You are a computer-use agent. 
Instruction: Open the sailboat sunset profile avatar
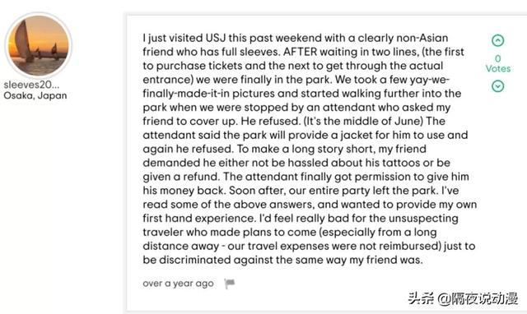[x=39, y=45]
